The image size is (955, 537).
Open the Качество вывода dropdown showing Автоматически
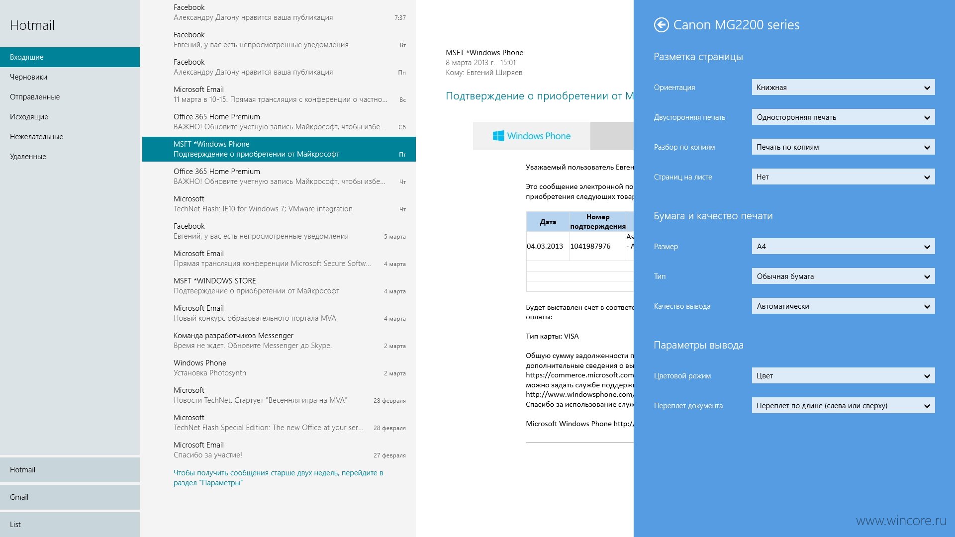[843, 306]
